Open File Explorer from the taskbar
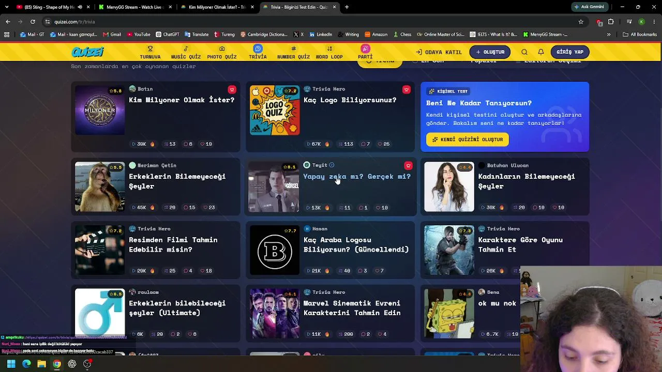Screen dimensions: 662x372 [41, 364]
